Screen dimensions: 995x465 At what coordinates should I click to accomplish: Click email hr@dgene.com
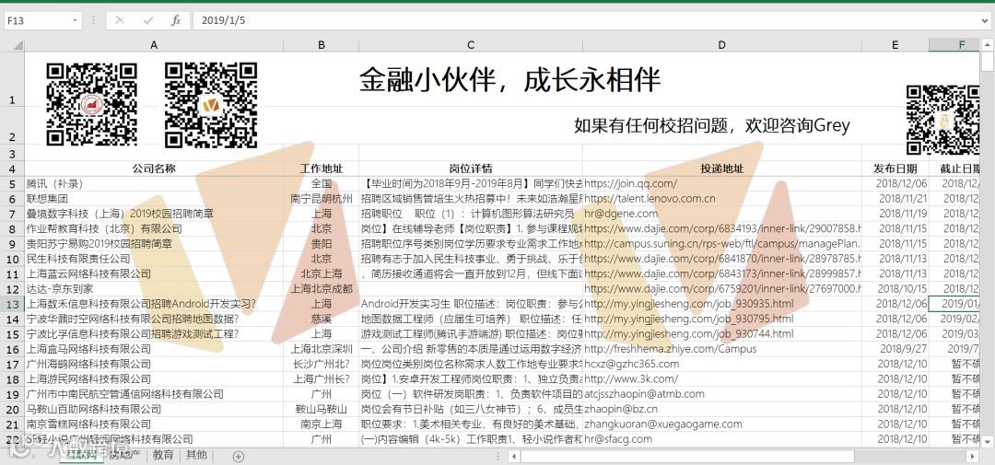621,214
